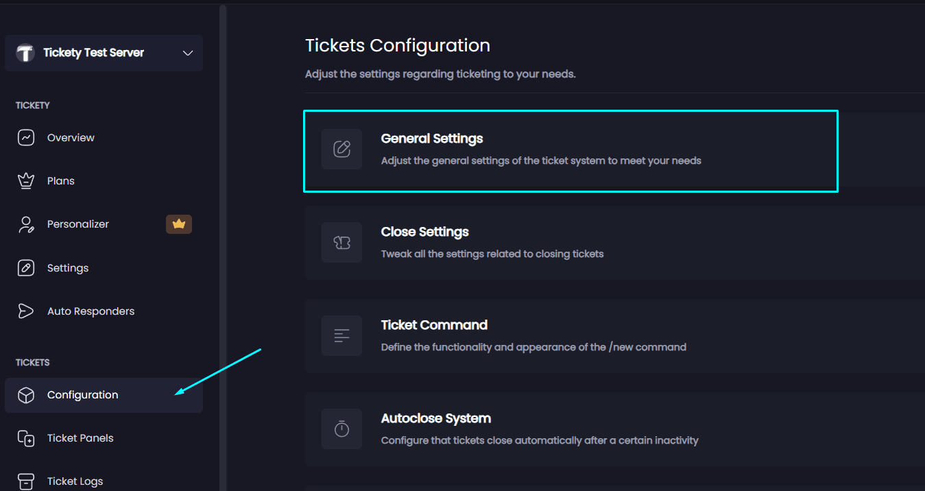Click the General Settings edit icon
Image resolution: width=925 pixels, height=491 pixels.
coord(341,149)
